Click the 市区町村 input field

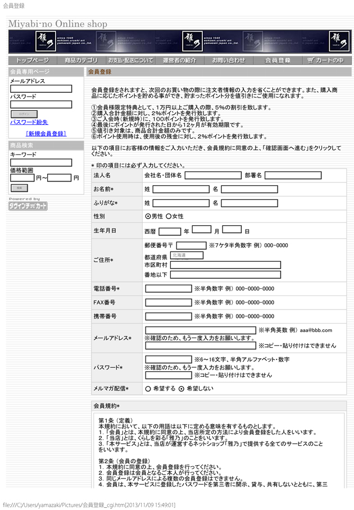point(225,265)
